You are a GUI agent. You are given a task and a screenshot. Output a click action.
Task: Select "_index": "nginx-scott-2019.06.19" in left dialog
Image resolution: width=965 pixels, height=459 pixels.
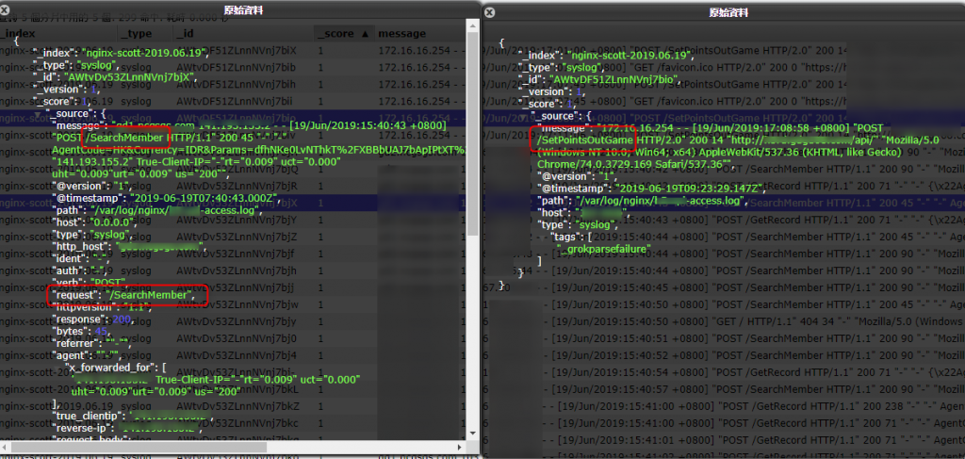click(x=120, y=53)
